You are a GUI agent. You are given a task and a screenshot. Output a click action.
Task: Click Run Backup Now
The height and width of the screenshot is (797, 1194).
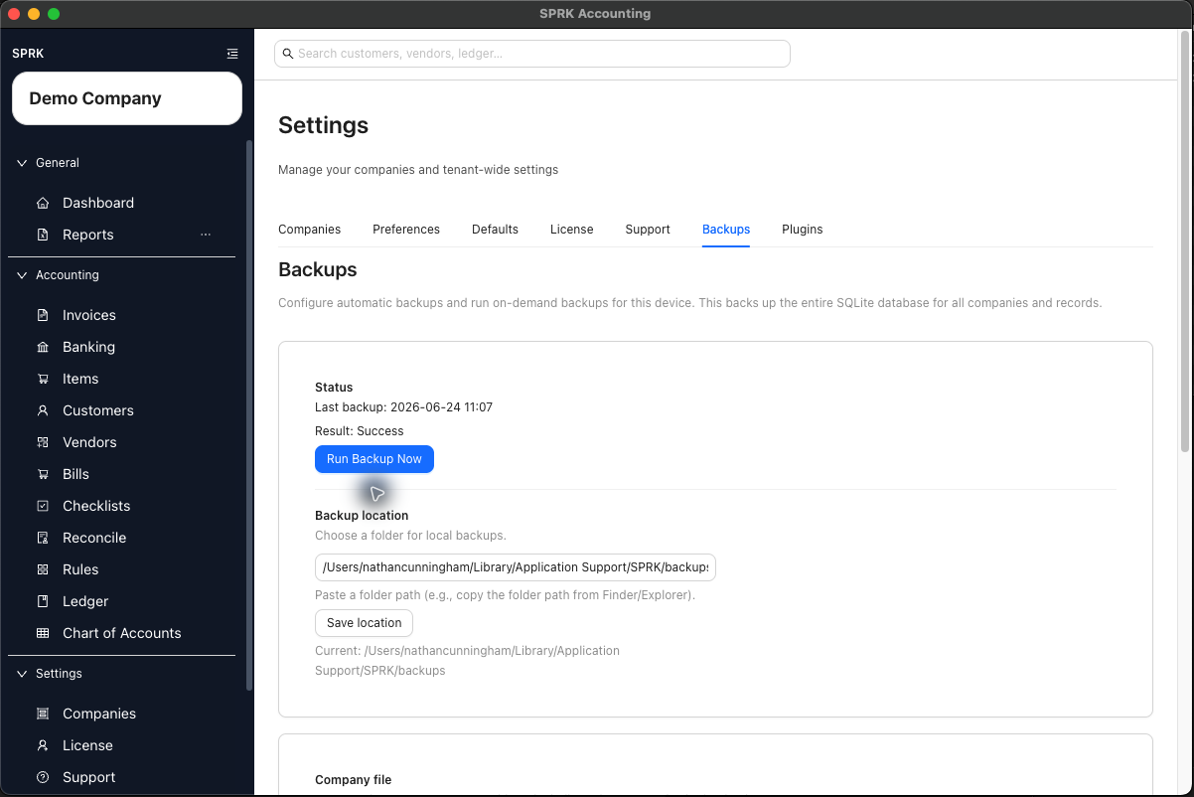pos(374,459)
